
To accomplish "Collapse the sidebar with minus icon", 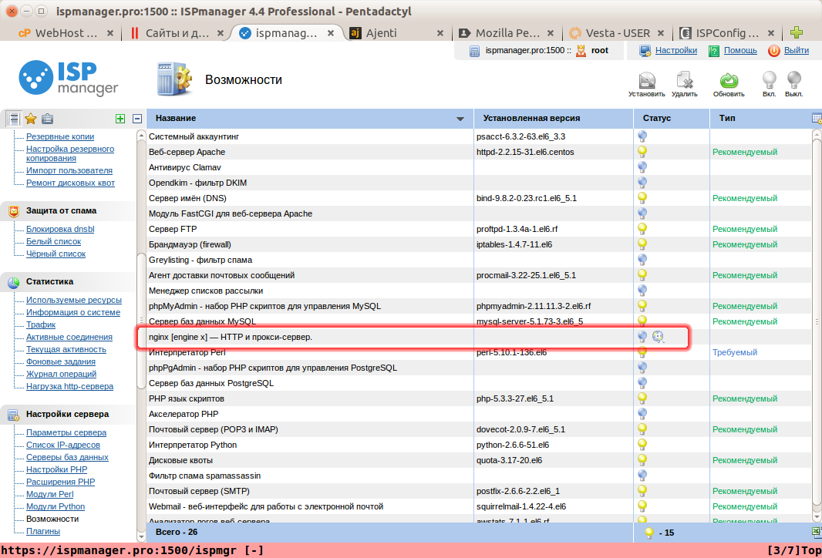I will (136, 119).
